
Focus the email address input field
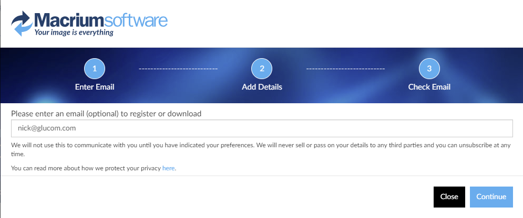coord(262,128)
